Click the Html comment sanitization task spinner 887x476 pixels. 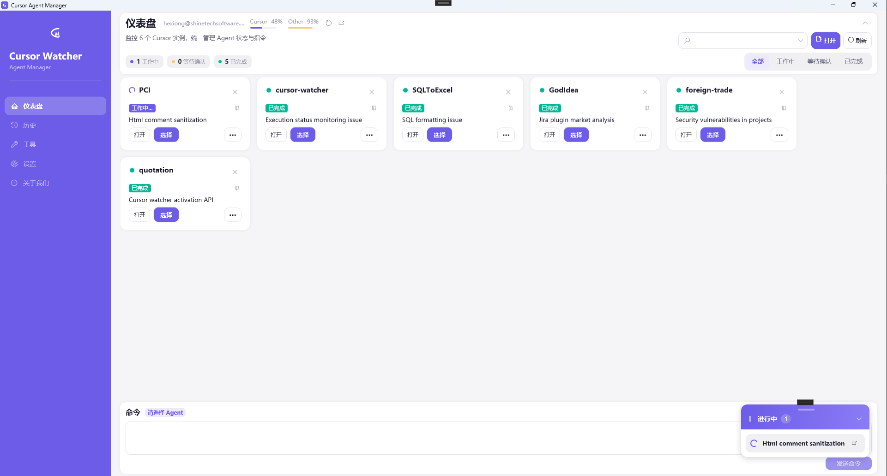(x=754, y=443)
